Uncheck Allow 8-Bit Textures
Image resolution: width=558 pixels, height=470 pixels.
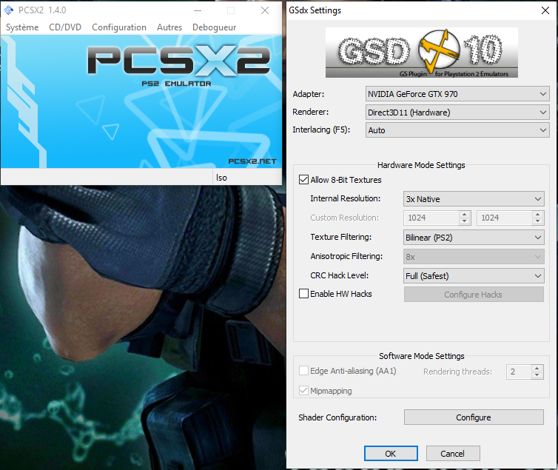(x=303, y=180)
